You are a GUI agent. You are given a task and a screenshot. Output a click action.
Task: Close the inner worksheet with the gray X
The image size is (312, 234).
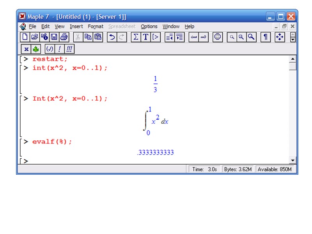tap(292, 26)
